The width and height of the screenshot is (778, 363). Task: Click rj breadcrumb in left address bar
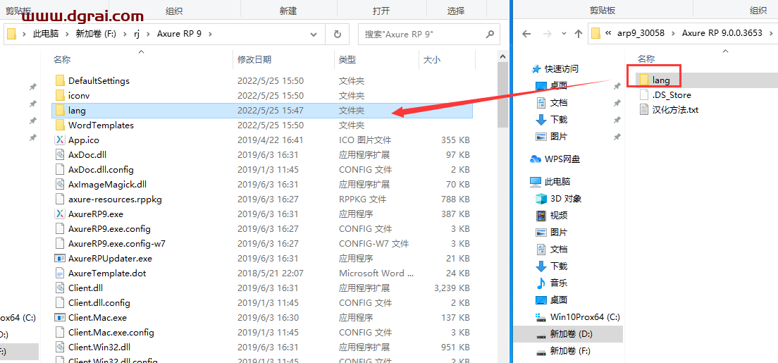pyautogui.click(x=137, y=34)
